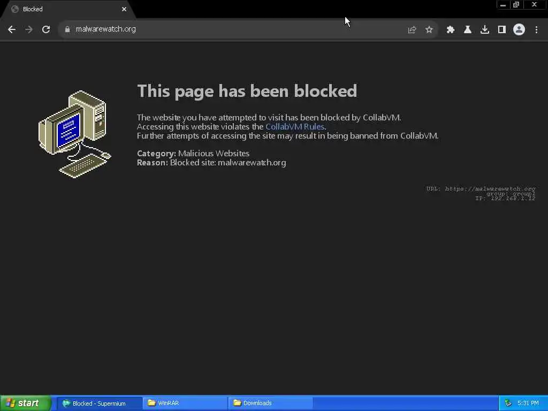
Task: Click the 'Category: Malicious Websites' text
Action: pyautogui.click(x=193, y=154)
